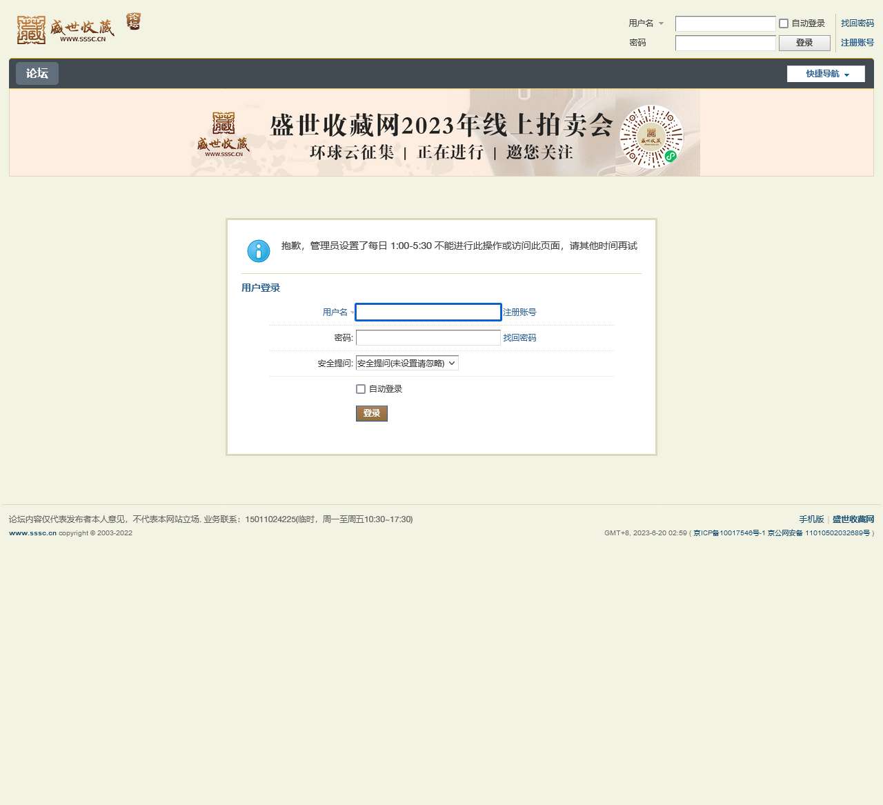Click the blue info icon in message box
Screen dimensions: 883x805
coord(259,251)
